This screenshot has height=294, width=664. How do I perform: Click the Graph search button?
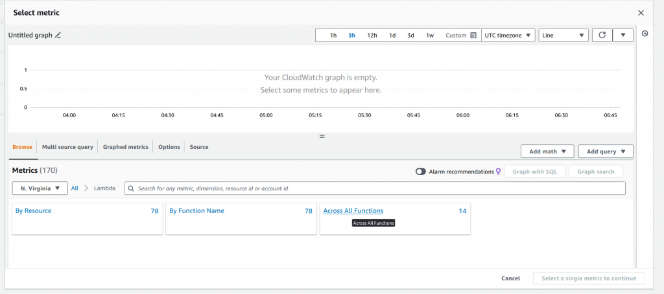(x=596, y=172)
